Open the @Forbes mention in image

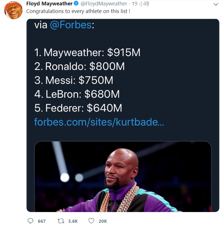(70, 25)
